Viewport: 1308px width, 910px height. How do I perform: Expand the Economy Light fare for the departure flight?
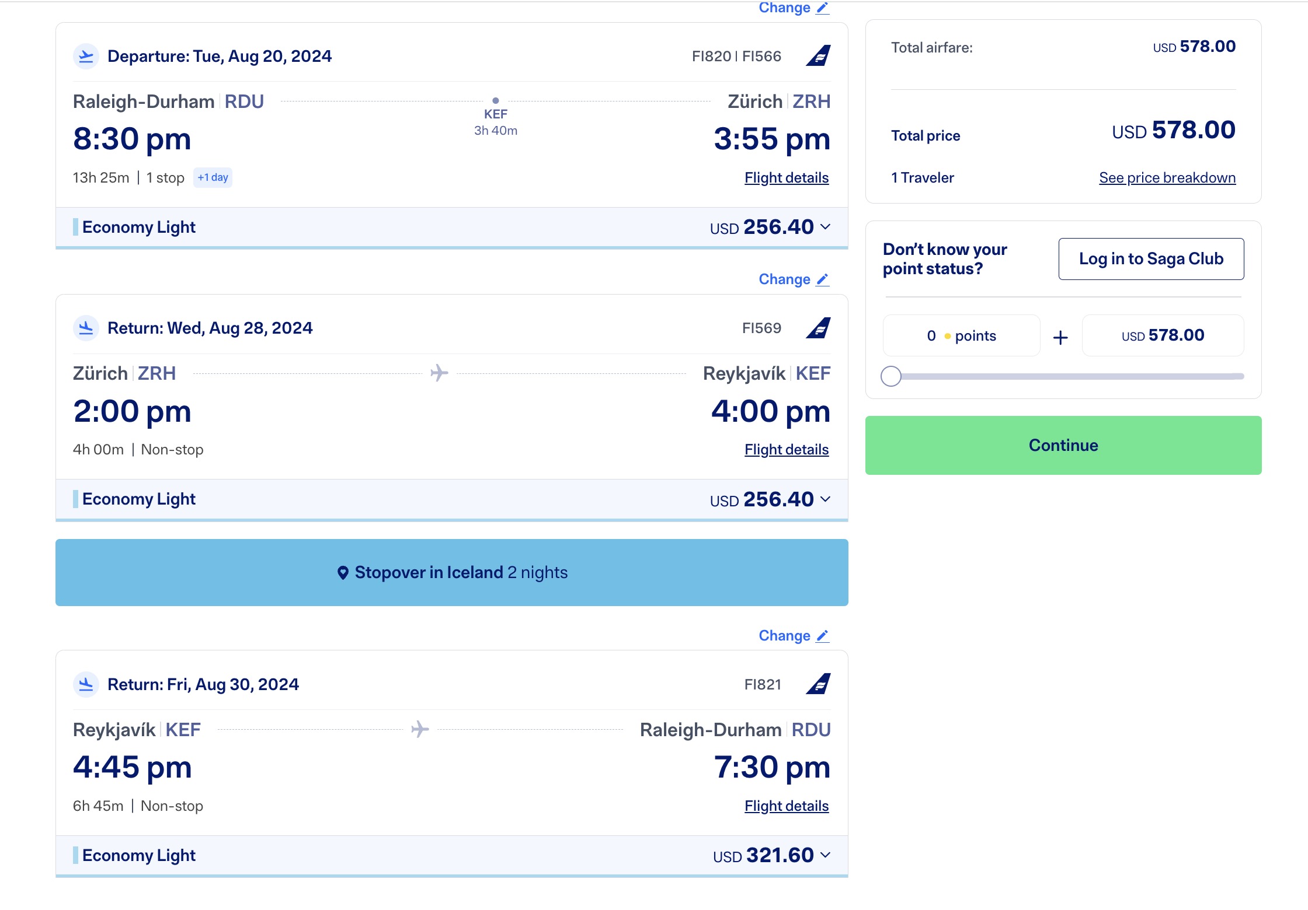(x=825, y=228)
